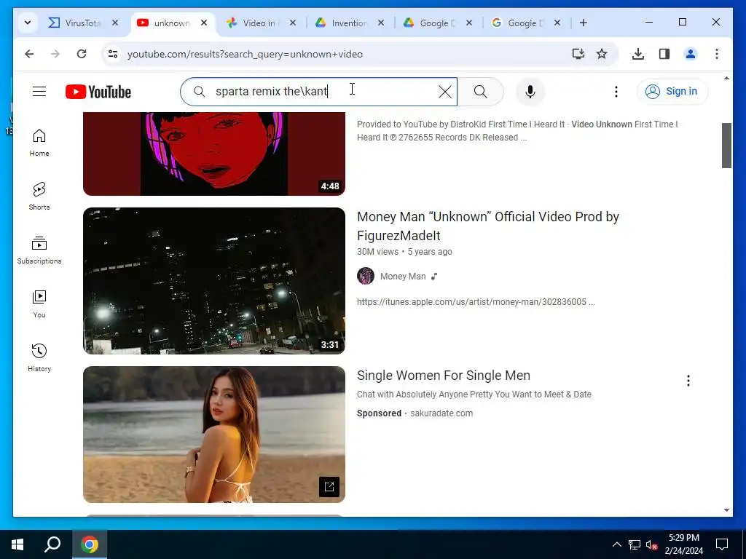Open Single Women For Single Men ad title

click(x=444, y=376)
